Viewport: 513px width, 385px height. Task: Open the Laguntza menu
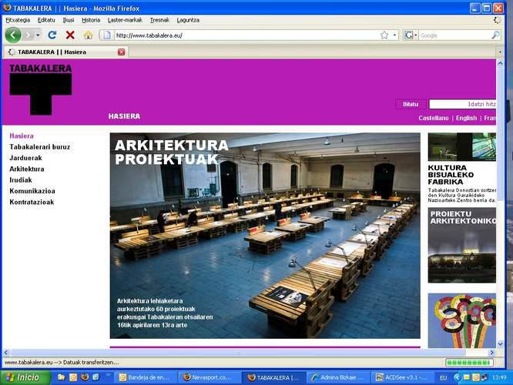point(188,20)
